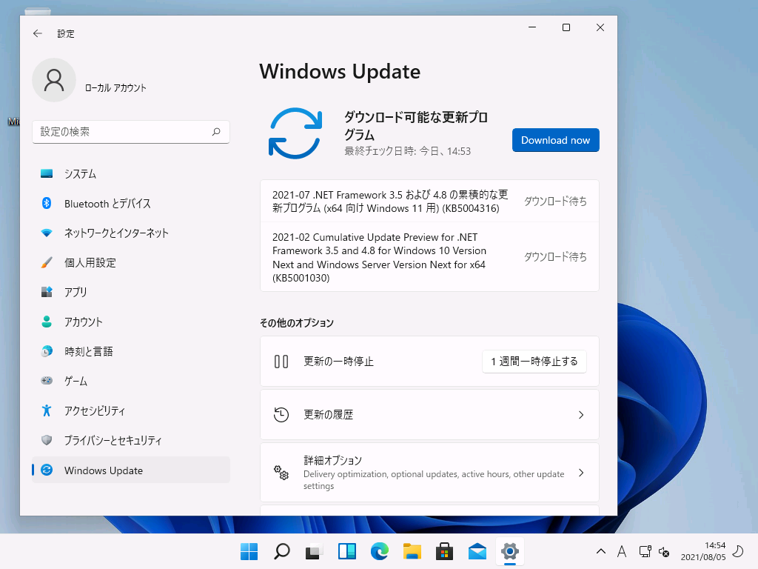Select the KB5004316 update entry text
Screen dimensions: 758x569
[390, 202]
